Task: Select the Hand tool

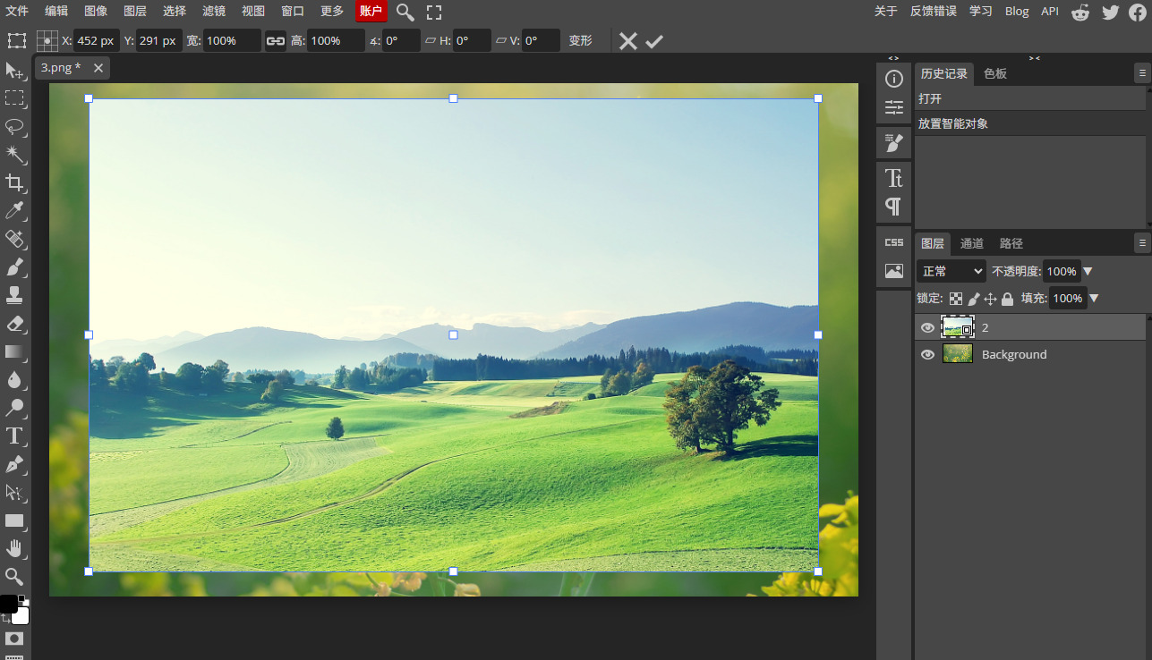Action: 14,548
